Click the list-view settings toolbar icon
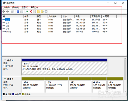128x101 pixels. tap(46, 12)
